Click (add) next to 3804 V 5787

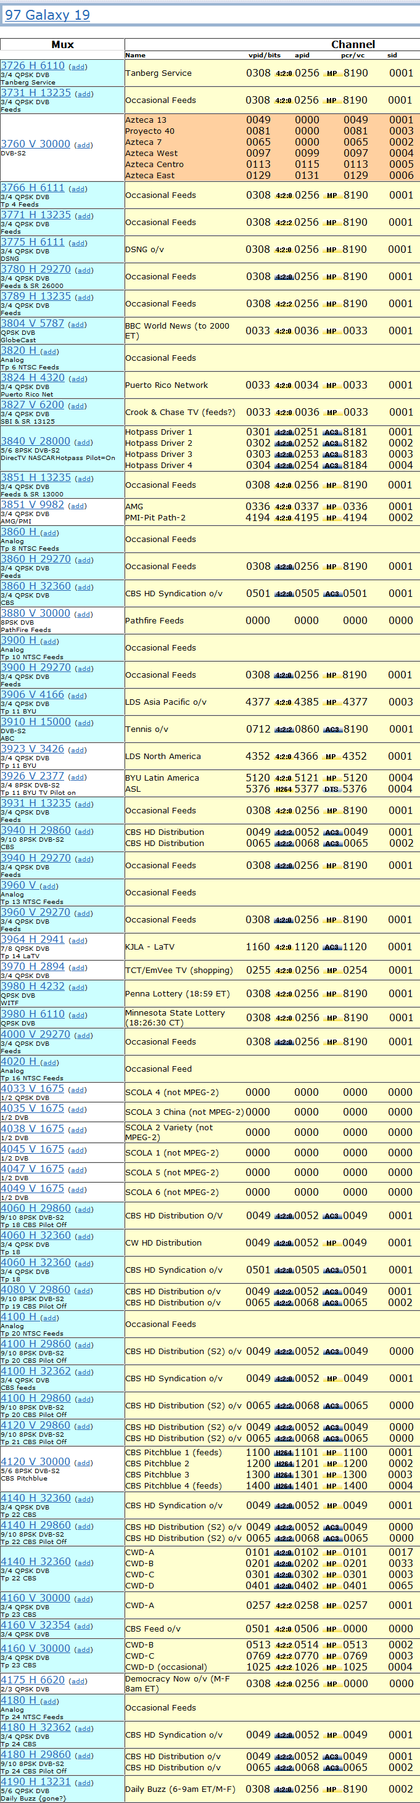point(78,325)
